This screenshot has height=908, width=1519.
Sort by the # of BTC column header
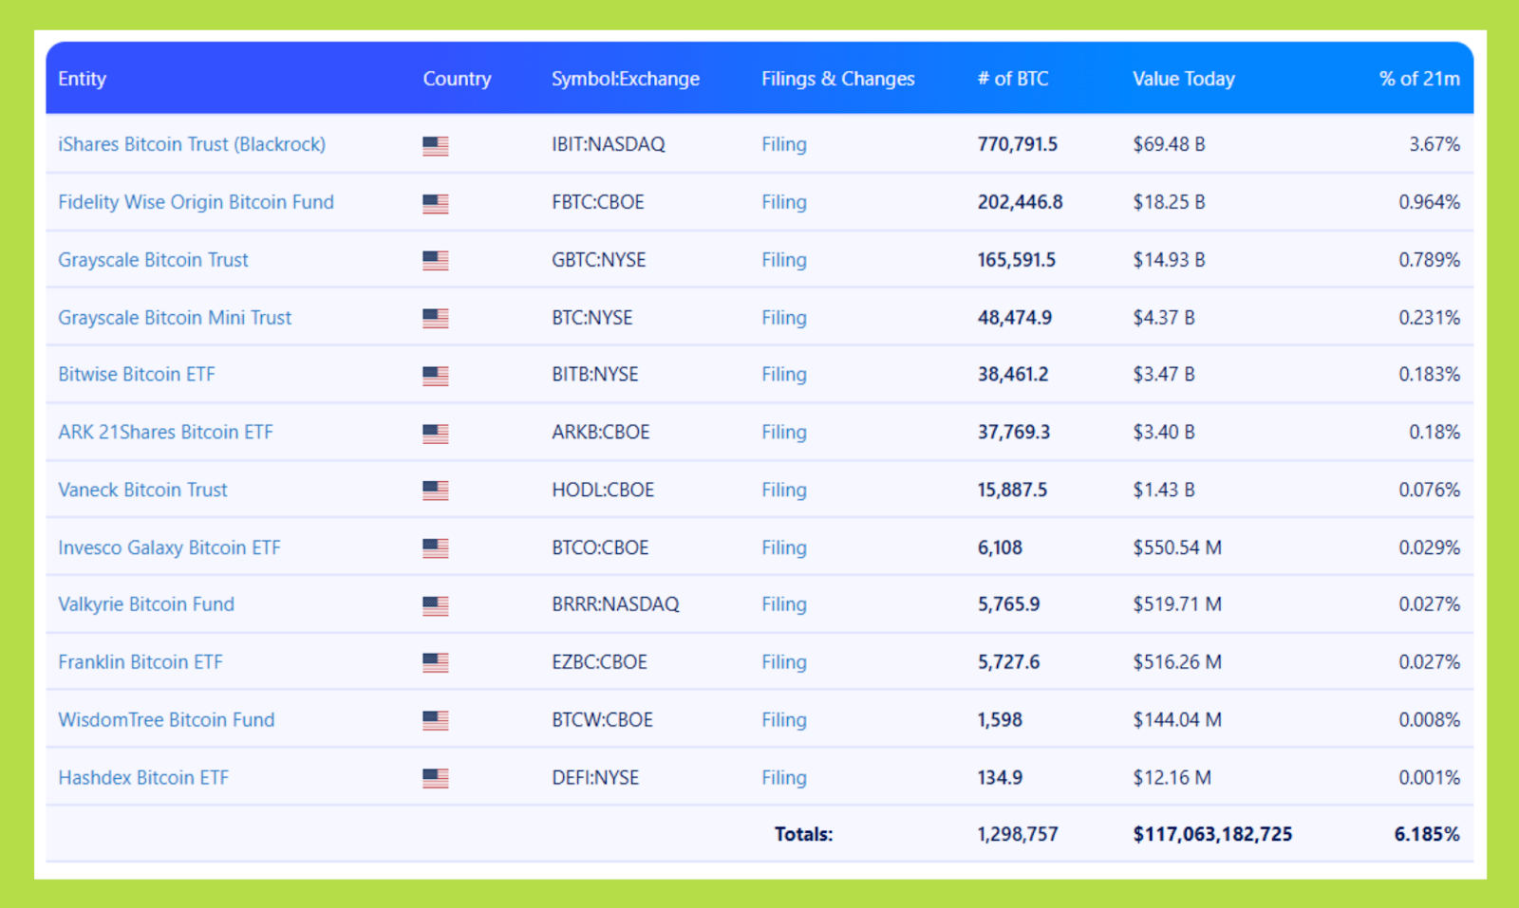pos(1012,79)
